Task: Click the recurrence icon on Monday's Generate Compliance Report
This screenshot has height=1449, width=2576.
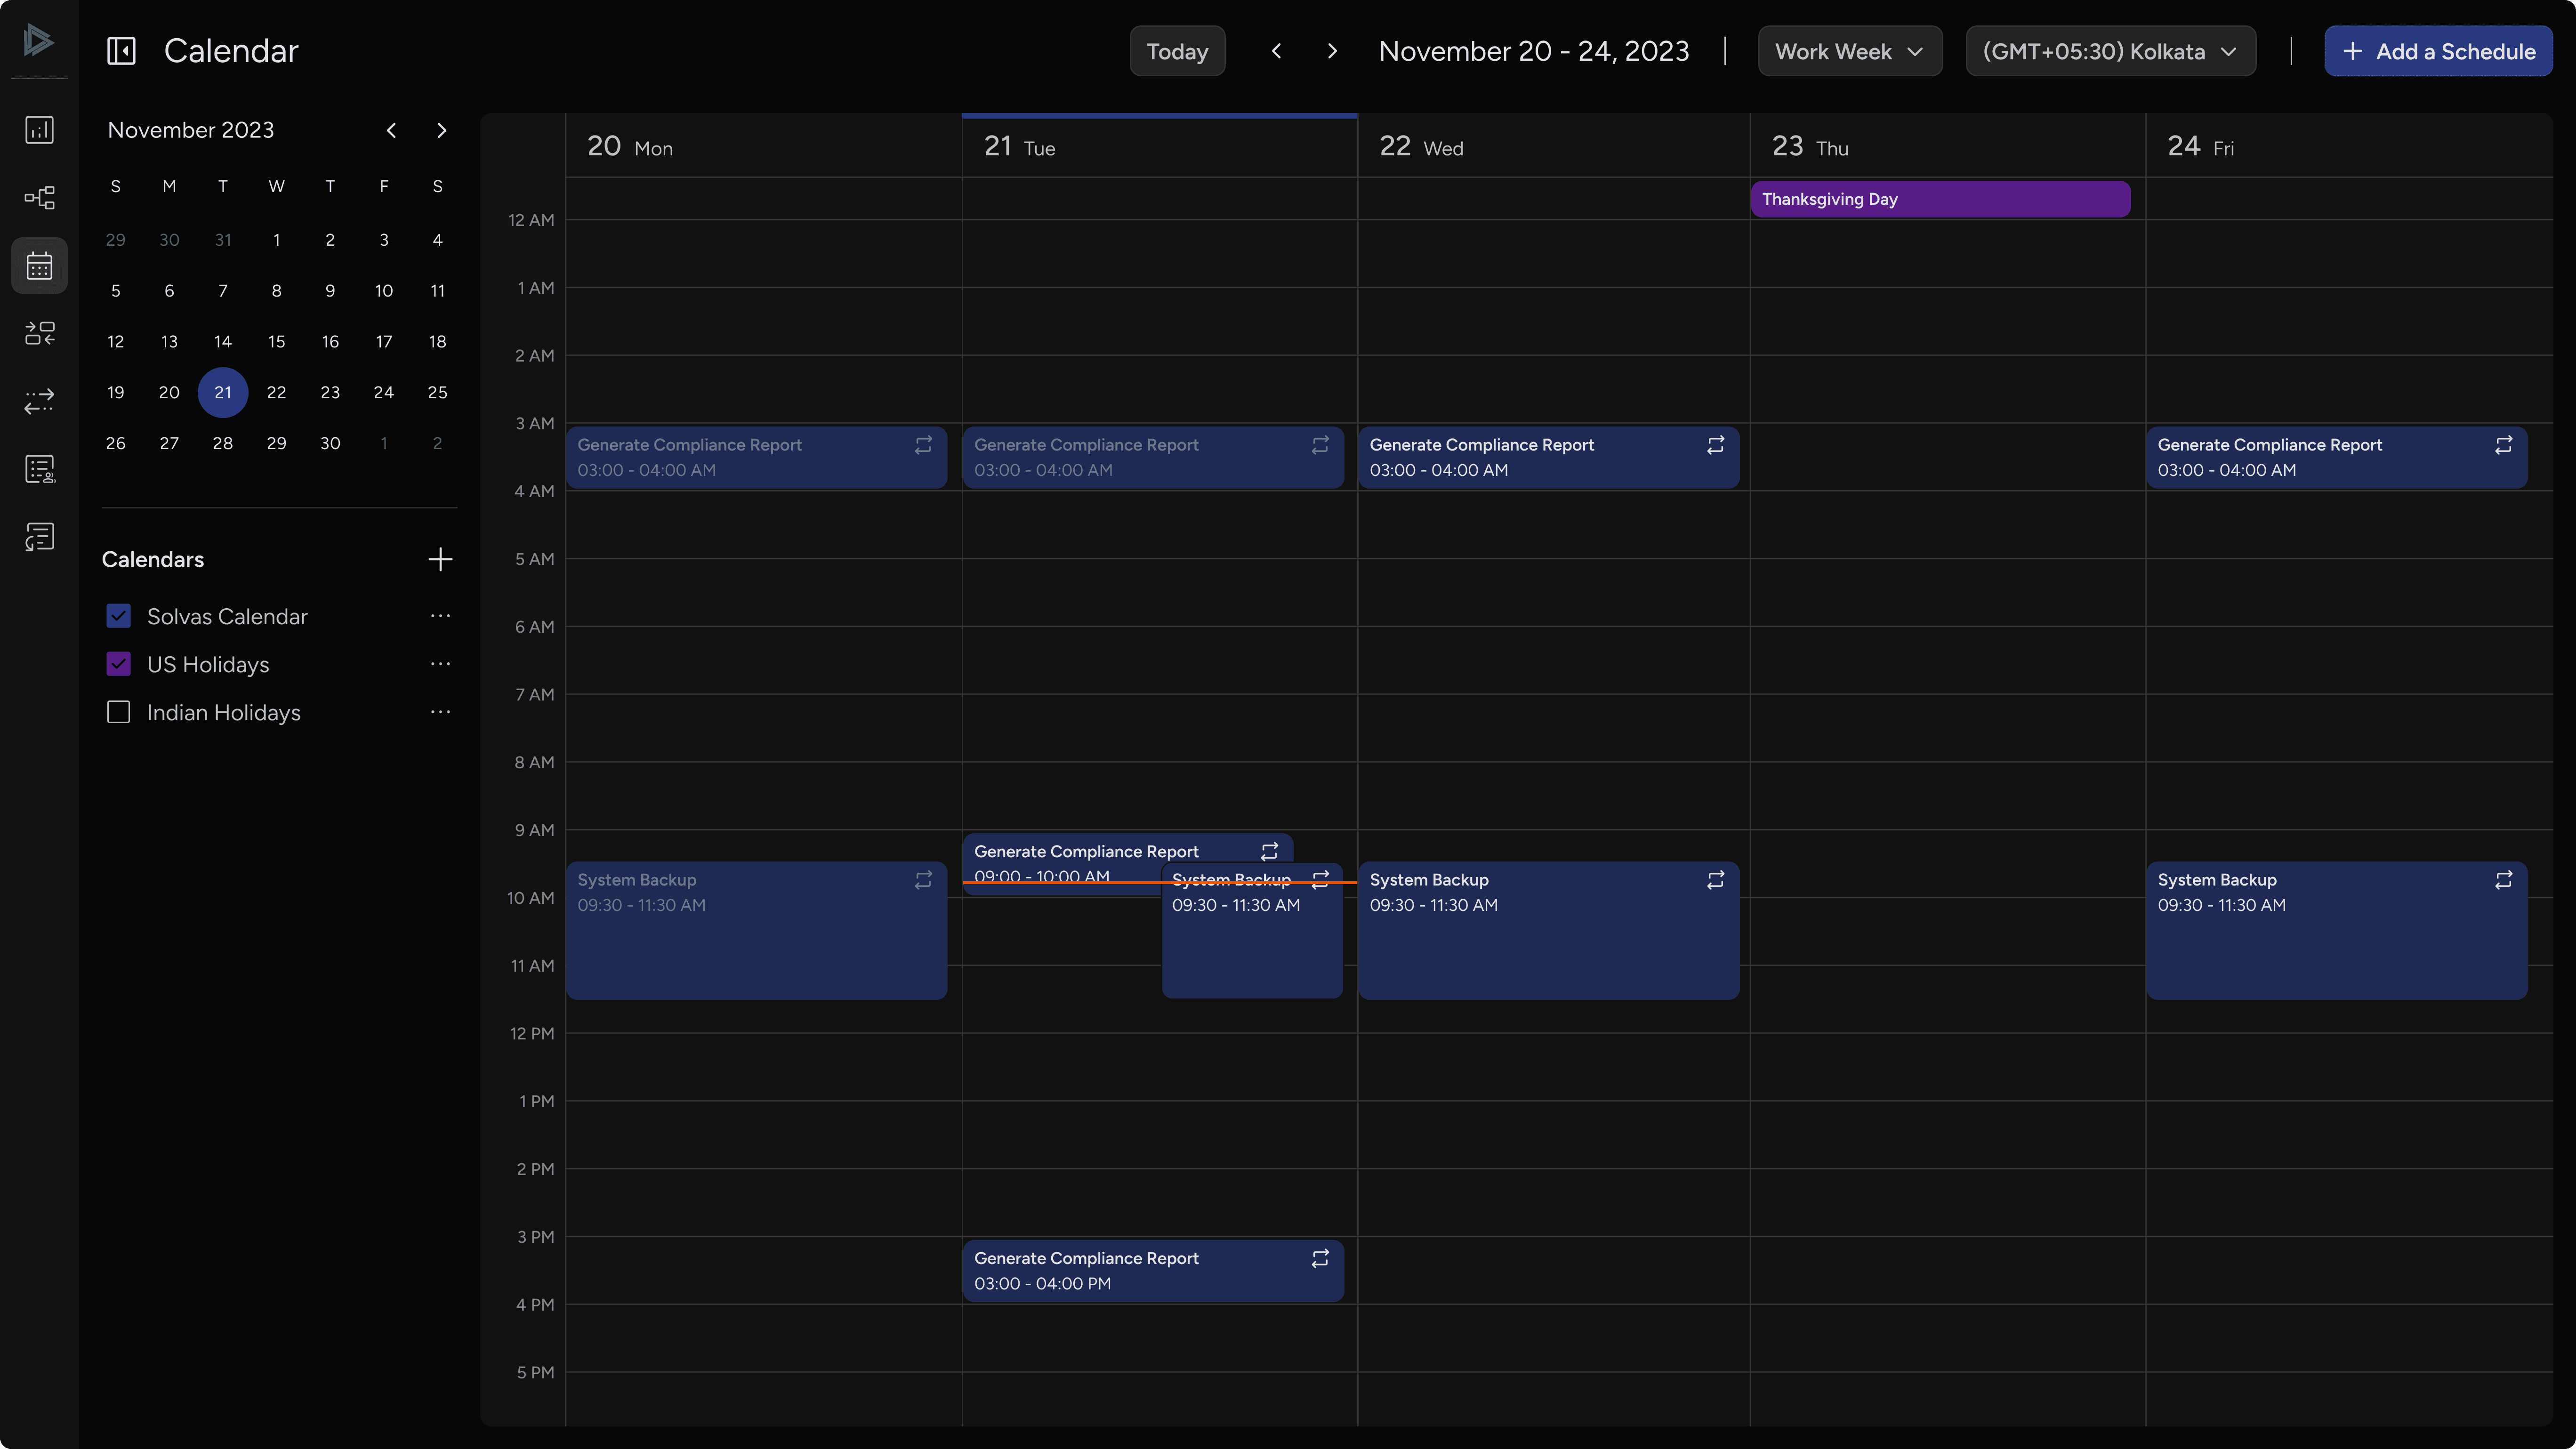Action: pos(923,445)
